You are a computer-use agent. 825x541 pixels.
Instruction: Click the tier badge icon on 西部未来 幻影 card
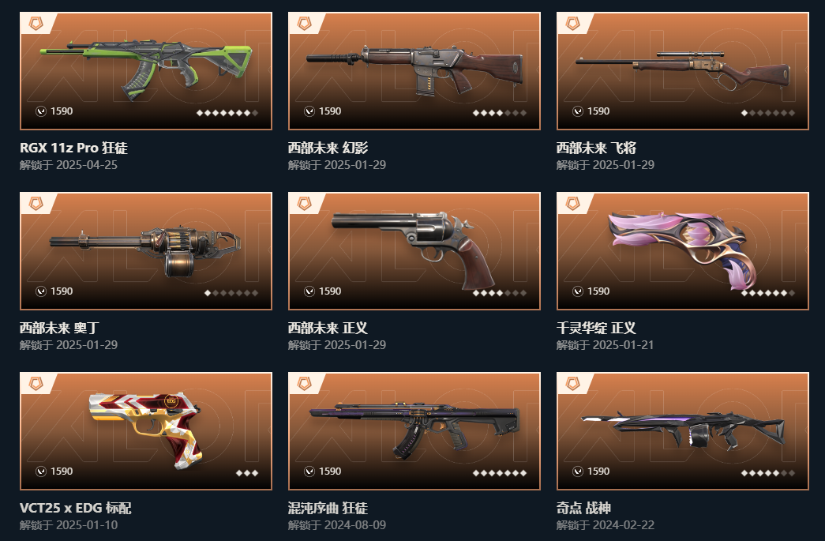point(304,24)
